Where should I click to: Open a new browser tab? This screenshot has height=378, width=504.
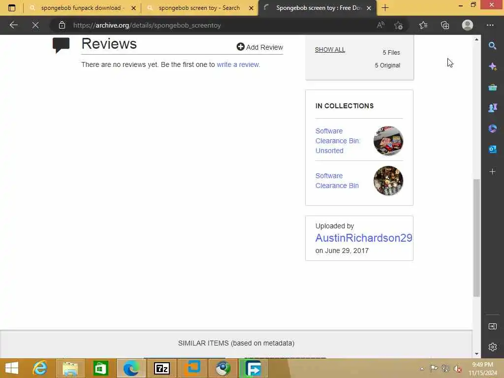pos(385,8)
